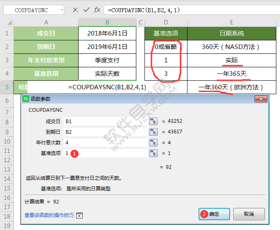
Task: Click range selector icon for 年付息次数 field
Action: [x=153, y=142]
